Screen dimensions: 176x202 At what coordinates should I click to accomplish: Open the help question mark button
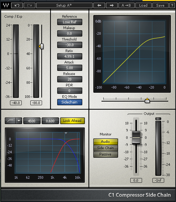pyautogui.click(x=172, y=6)
